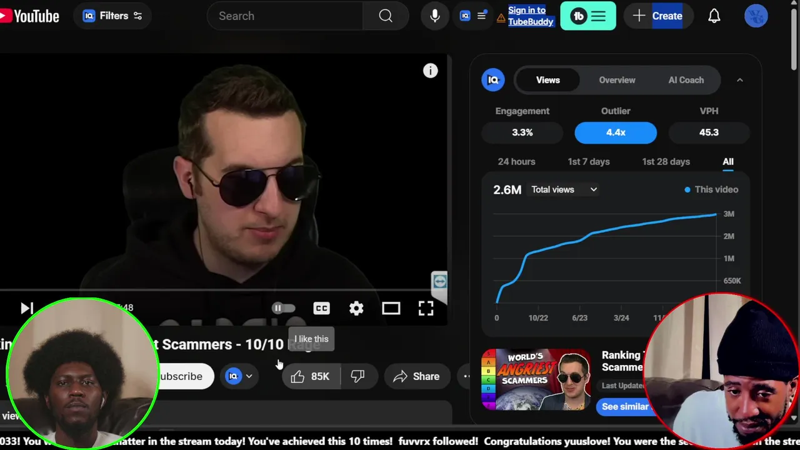Like the video showing 85K
This screenshot has width=800, height=450.
pos(311,376)
